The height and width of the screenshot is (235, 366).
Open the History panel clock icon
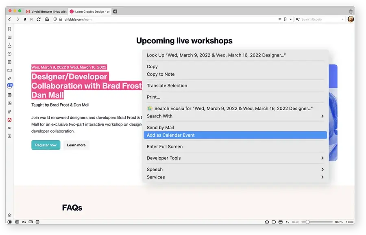click(10, 54)
